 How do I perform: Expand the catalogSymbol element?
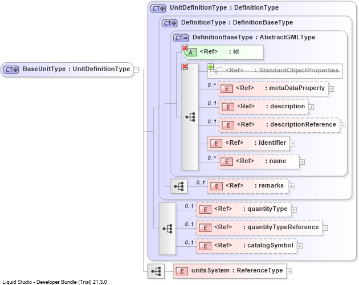(x=300, y=246)
